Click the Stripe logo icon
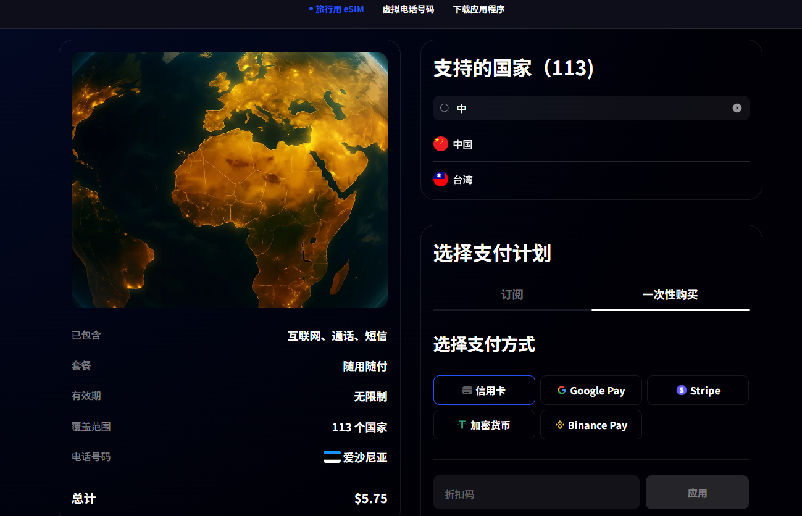The image size is (802, 516). (682, 390)
